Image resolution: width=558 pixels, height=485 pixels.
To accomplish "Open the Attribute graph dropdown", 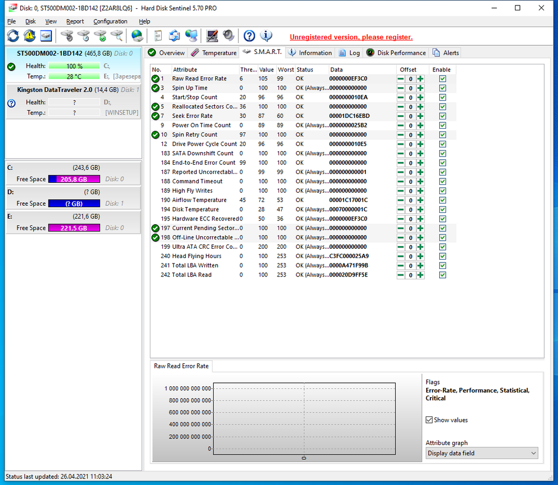I will pos(481,453).
